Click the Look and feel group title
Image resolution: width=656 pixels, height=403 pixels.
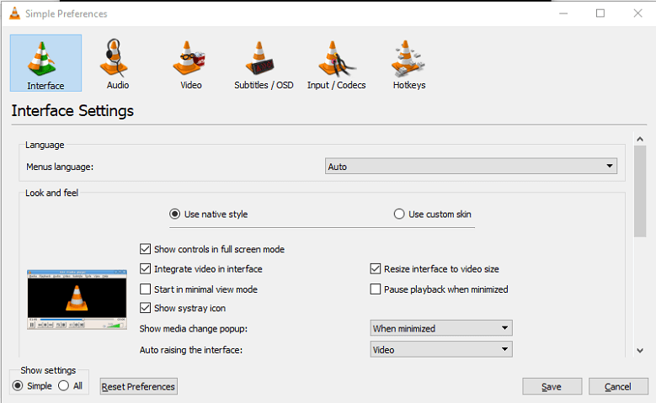(51, 193)
